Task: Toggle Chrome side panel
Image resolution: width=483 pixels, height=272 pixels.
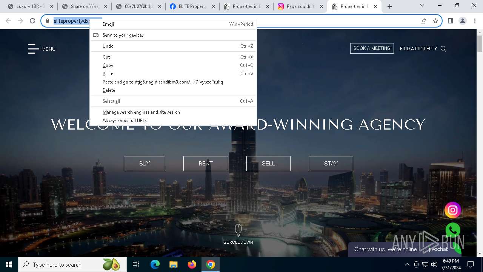Action: pyautogui.click(x=451, y=21)
